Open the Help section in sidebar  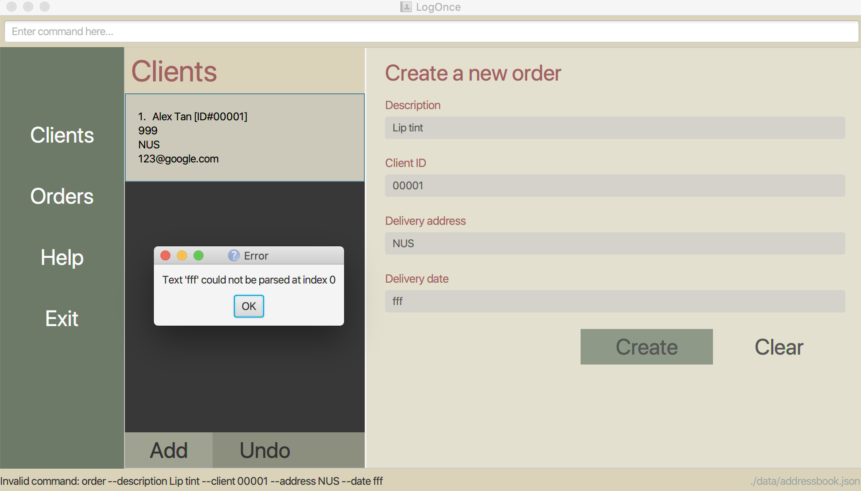pyautogui.click(x=62, y=257)
